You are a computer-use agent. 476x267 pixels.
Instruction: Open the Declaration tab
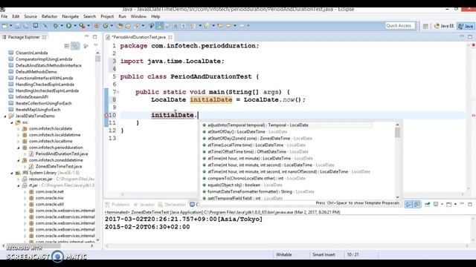172,205
